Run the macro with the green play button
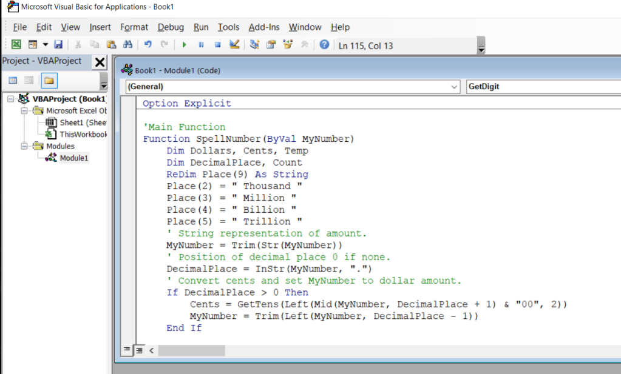 click(184, 44)
